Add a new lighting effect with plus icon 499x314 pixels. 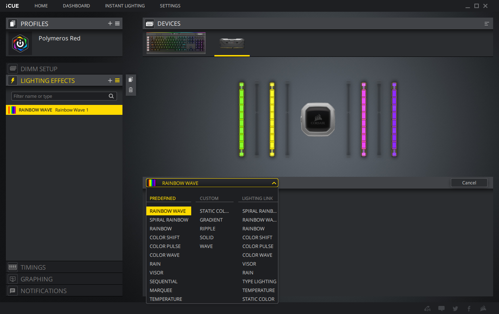[110, 81]
